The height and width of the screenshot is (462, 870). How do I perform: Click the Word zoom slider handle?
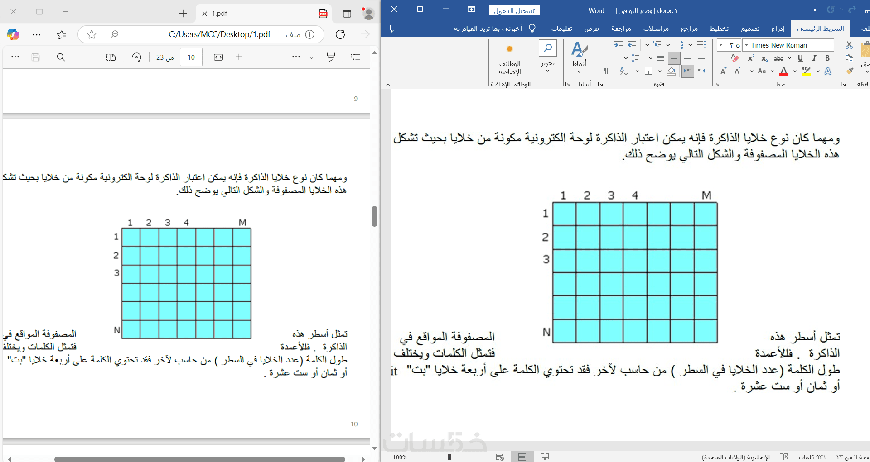(x=449, y=457)
